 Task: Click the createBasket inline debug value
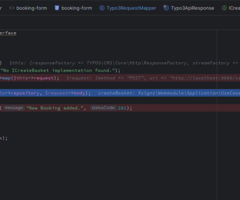pos(168,93)
